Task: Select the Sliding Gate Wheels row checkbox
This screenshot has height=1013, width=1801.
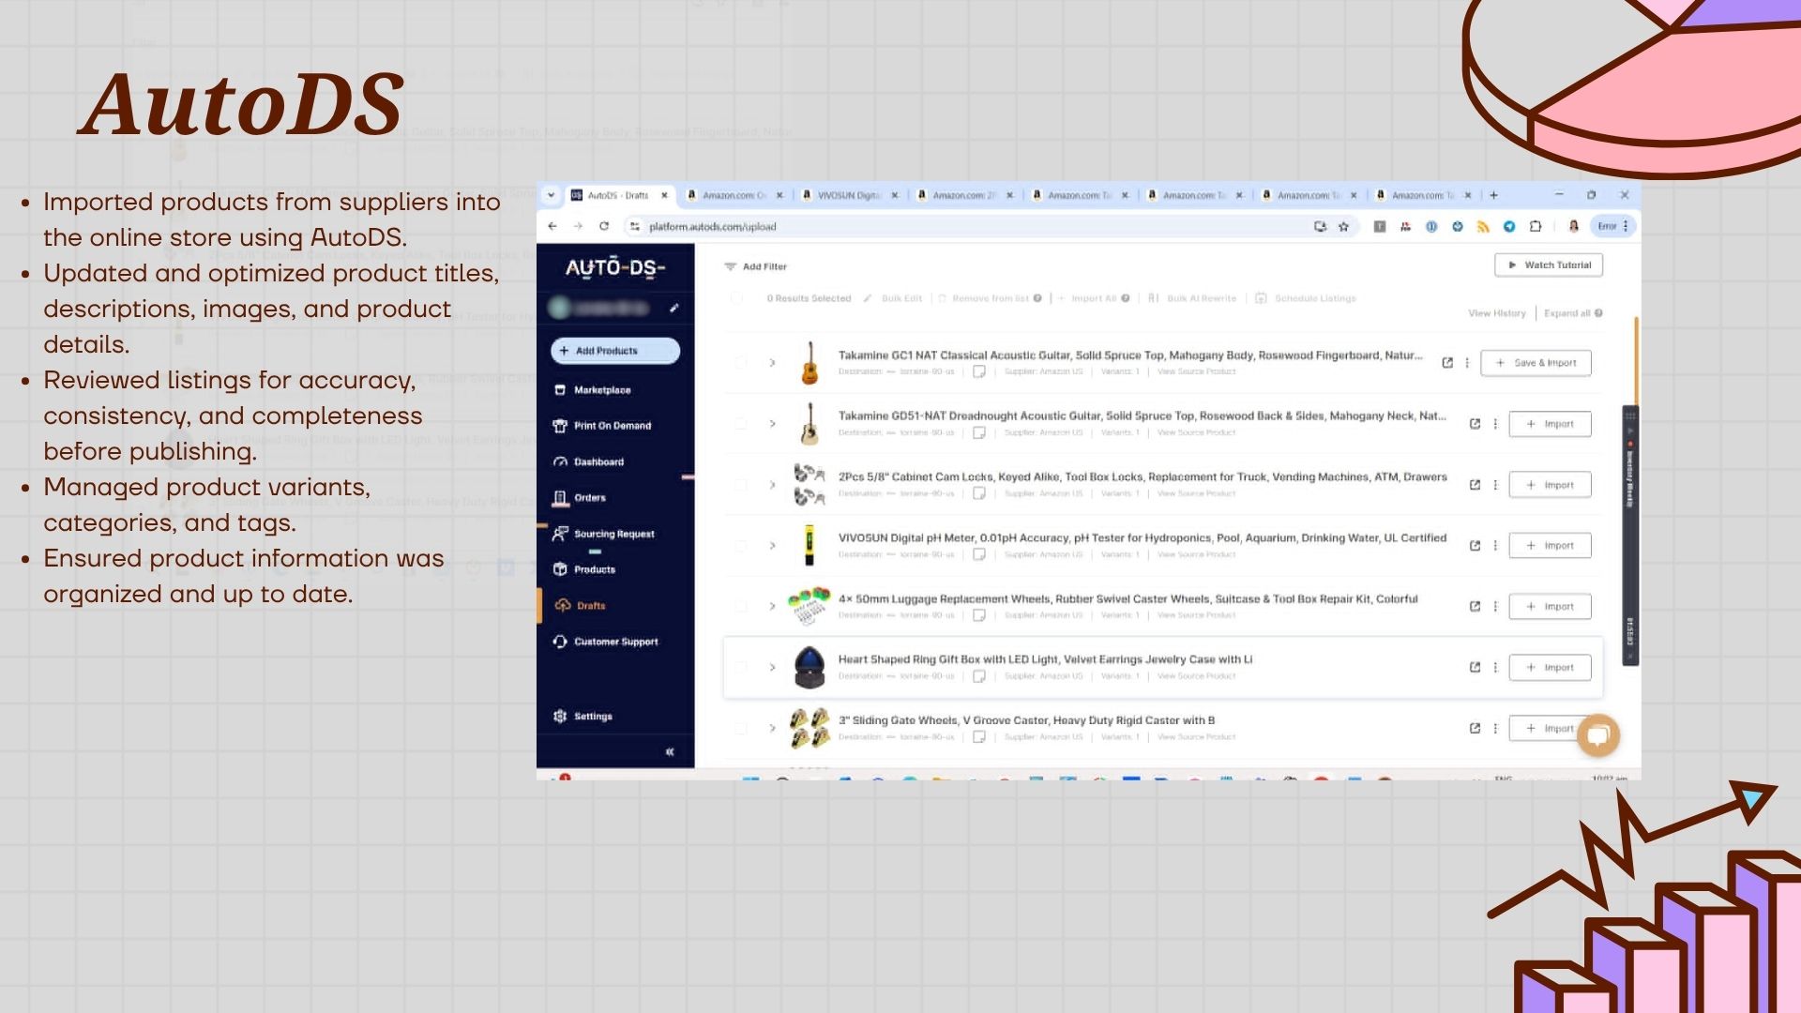Action: coord(741,729)
